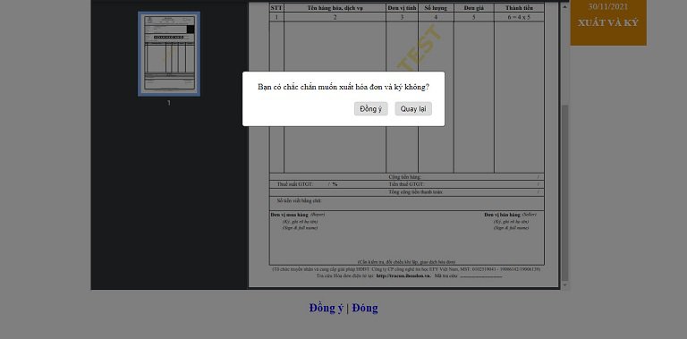Click the Tên hàng hóa, dịch vụ header

click(x=335, y=8)
